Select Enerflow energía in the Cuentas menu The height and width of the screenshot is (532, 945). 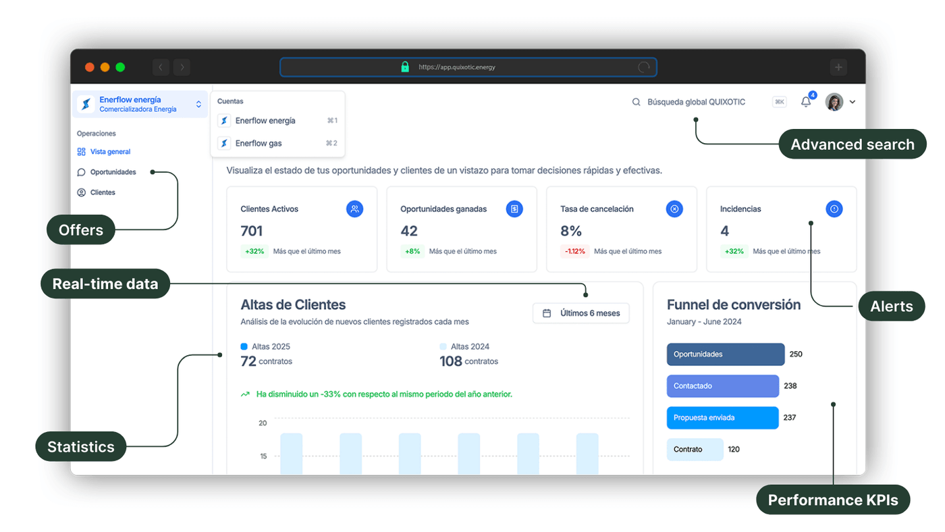pyautogui.click(x=277, y=121)
